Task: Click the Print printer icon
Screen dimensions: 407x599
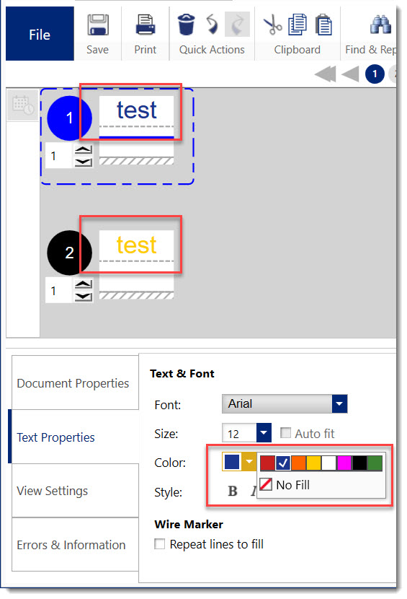Action: click(x=146, y=25)
